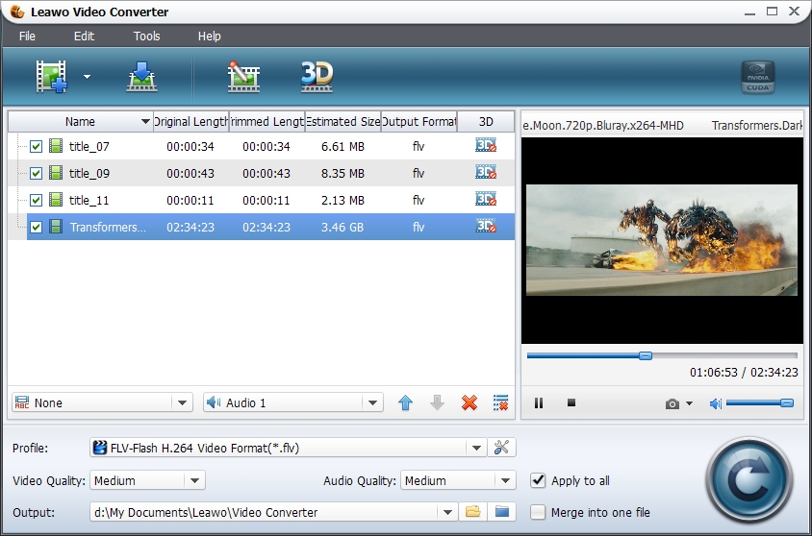Uncheck the title_09 checkbox
The image size is (812, 536).
tap(36, 173)
